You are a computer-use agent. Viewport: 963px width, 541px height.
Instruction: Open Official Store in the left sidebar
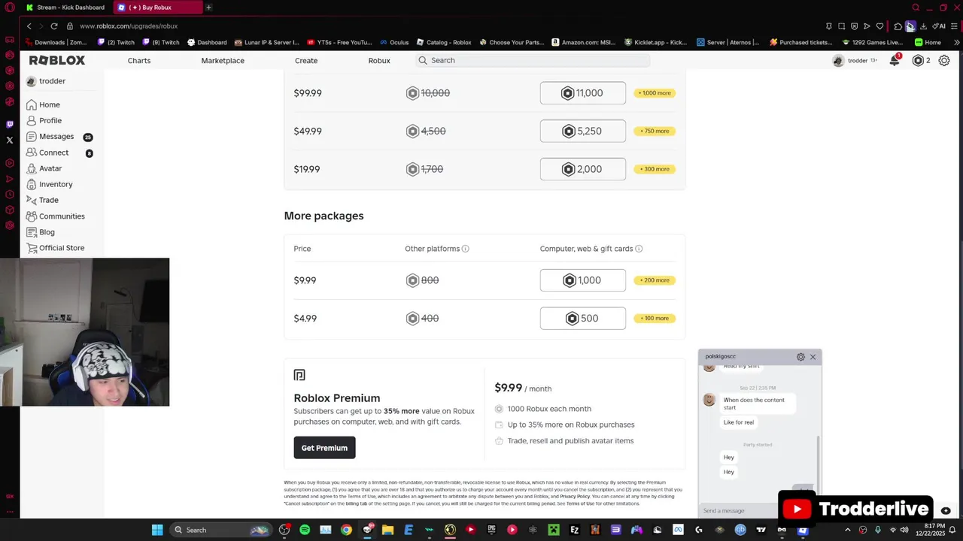click(x=56, y=248)
